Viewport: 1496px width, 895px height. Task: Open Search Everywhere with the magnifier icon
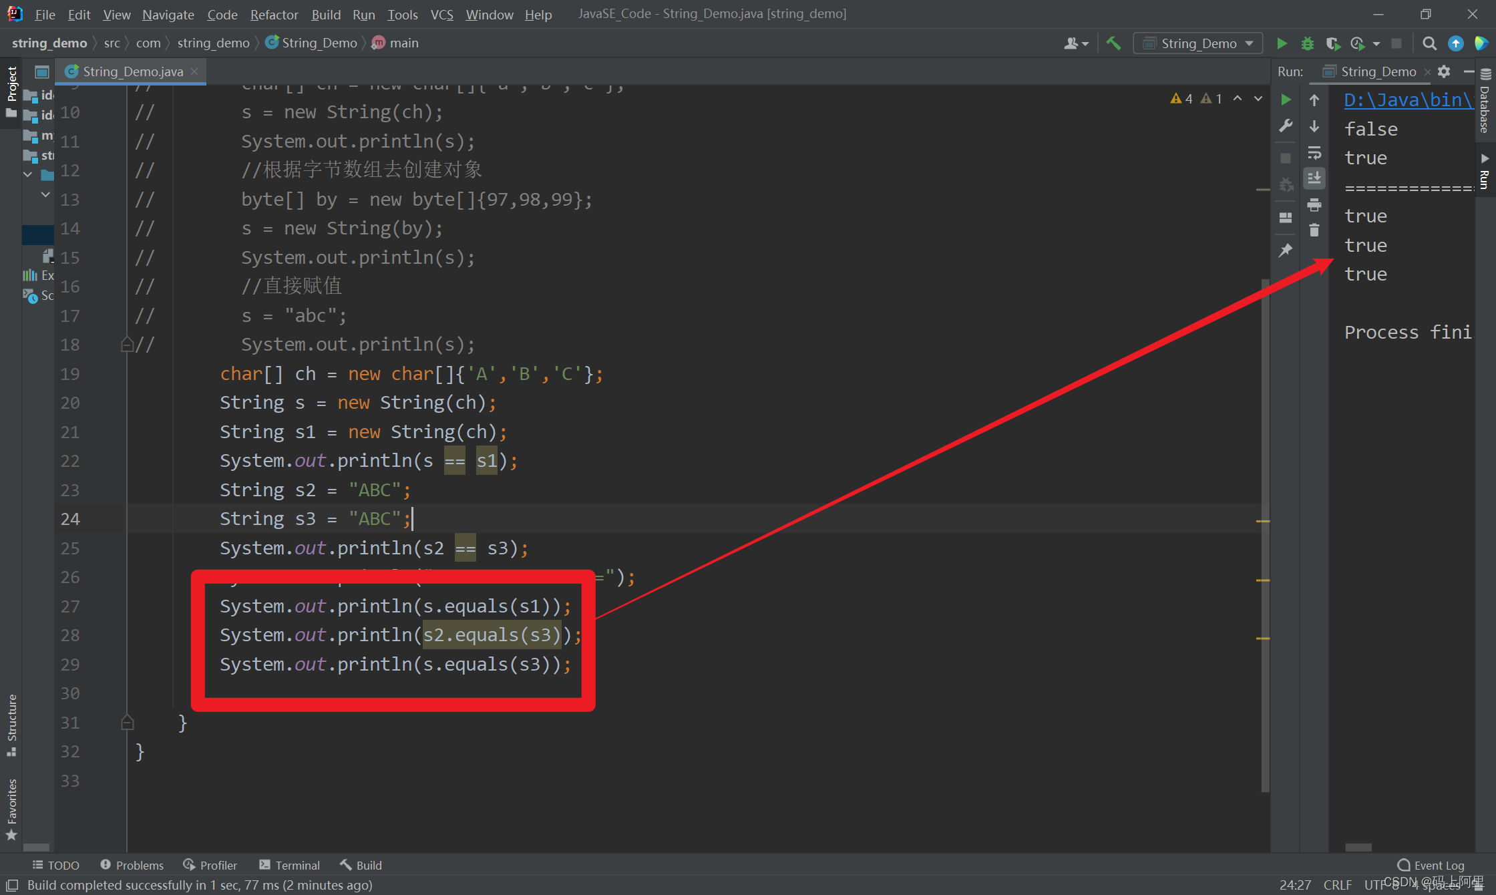[x=1429, y=43]
